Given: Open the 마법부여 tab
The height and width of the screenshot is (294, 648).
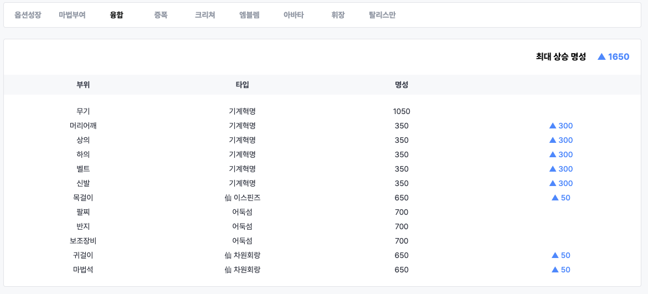Looking at the screenshot, I should coord(72,16).
